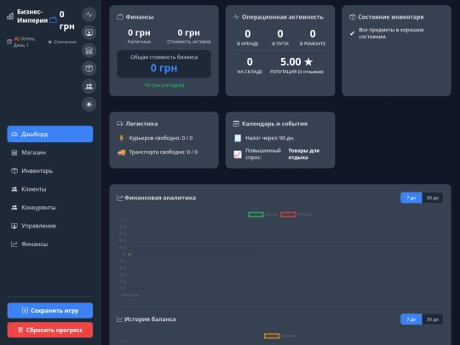Click the checkmark icon in inventory status

pyautogui.click(x=352, y=33)
